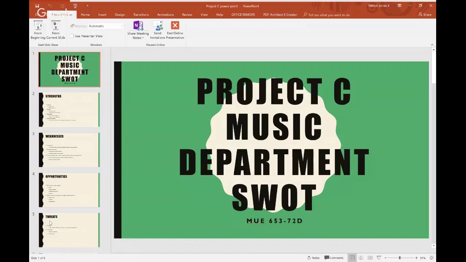Screen dimensions: 466x262
Task: Open the Help tab
Action: (x=220, y=15)
